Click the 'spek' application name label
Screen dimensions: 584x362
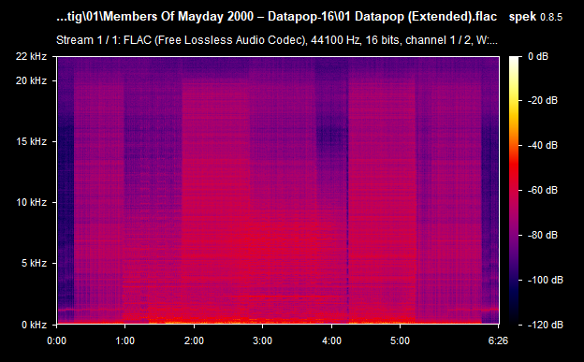tap(522, 17)
